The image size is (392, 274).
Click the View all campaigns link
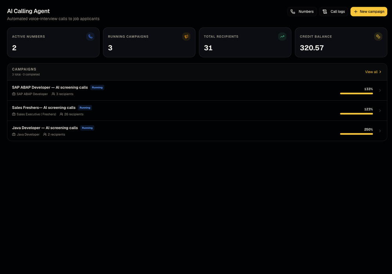click(x=373, y=72)
